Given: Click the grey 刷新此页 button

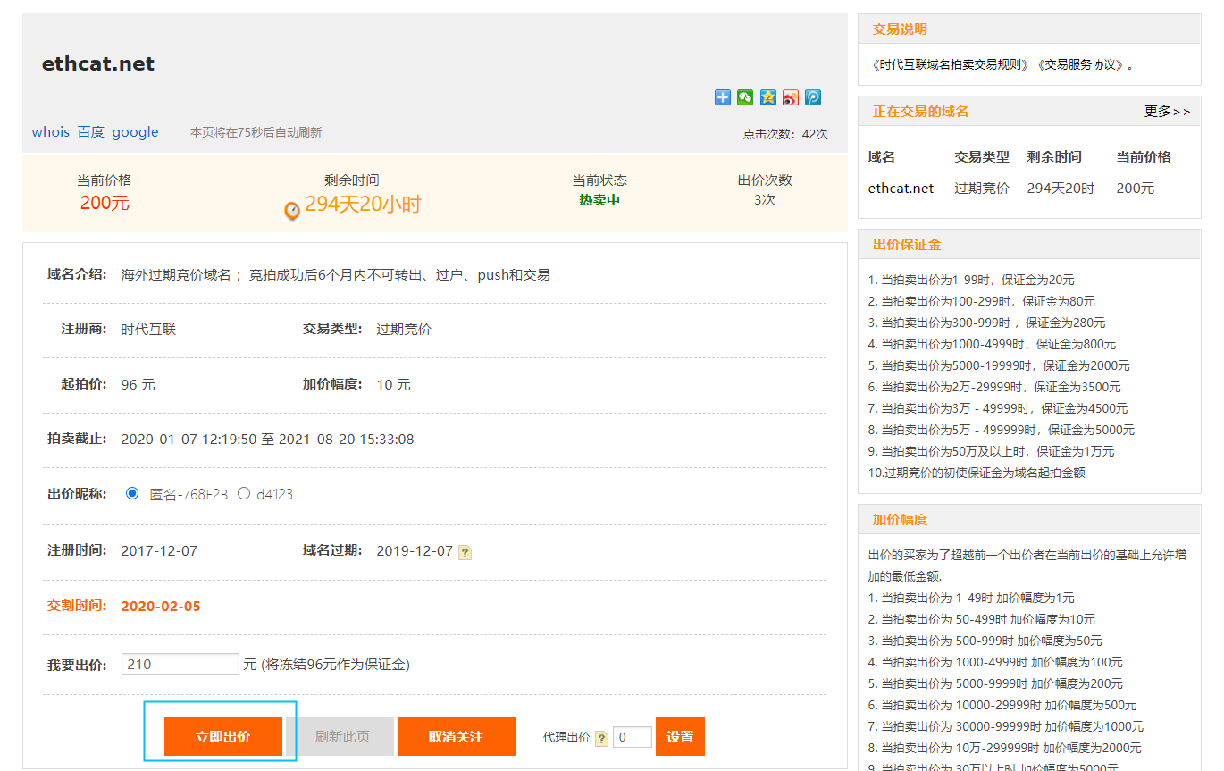Looking at the screenshot, I should (x=342, y=736).
